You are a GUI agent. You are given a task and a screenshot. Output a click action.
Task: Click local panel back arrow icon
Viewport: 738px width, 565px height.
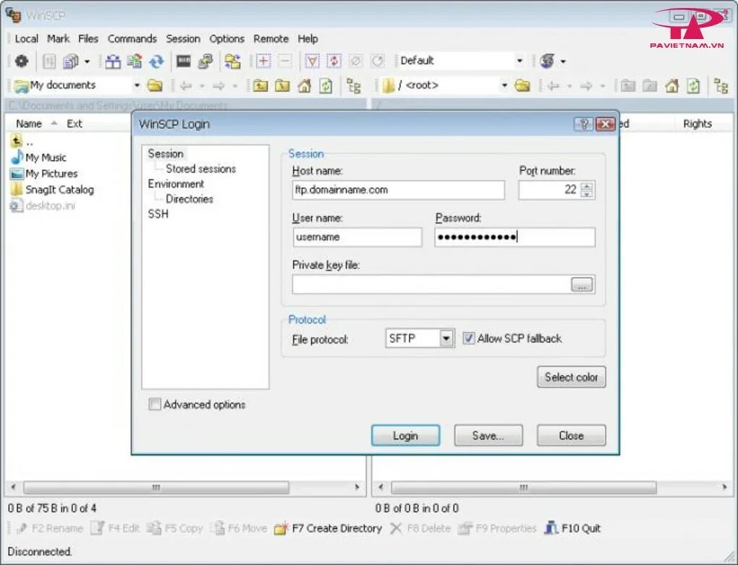[x=186, y=85]
